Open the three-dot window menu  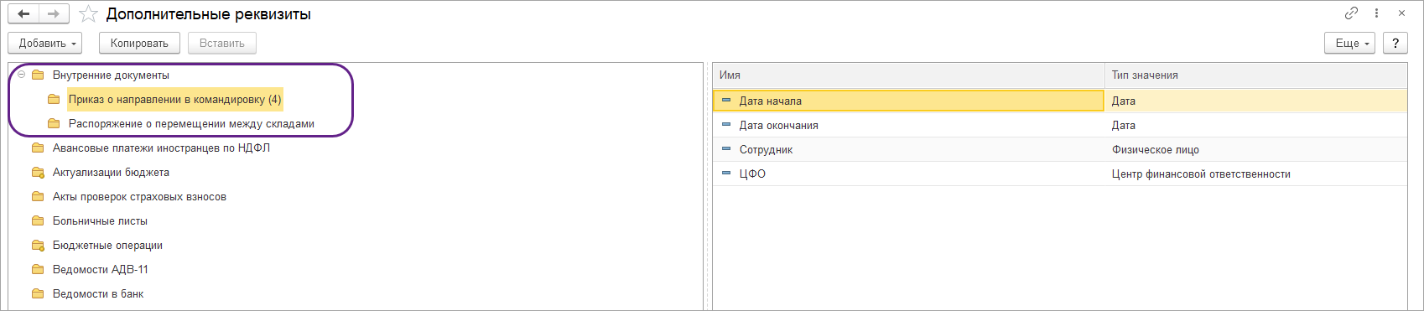(x=1376, y=13)
